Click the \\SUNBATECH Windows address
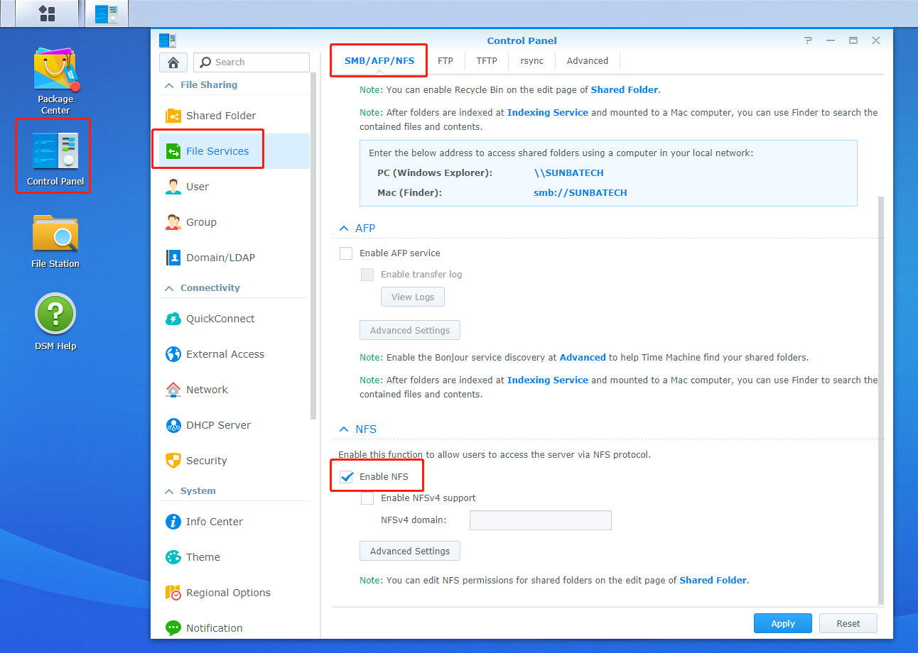The width and height of the screenshot is (918, 653). [x=568, y=173]
